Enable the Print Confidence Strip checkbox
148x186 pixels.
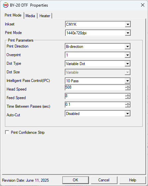[x=7, y=132]
